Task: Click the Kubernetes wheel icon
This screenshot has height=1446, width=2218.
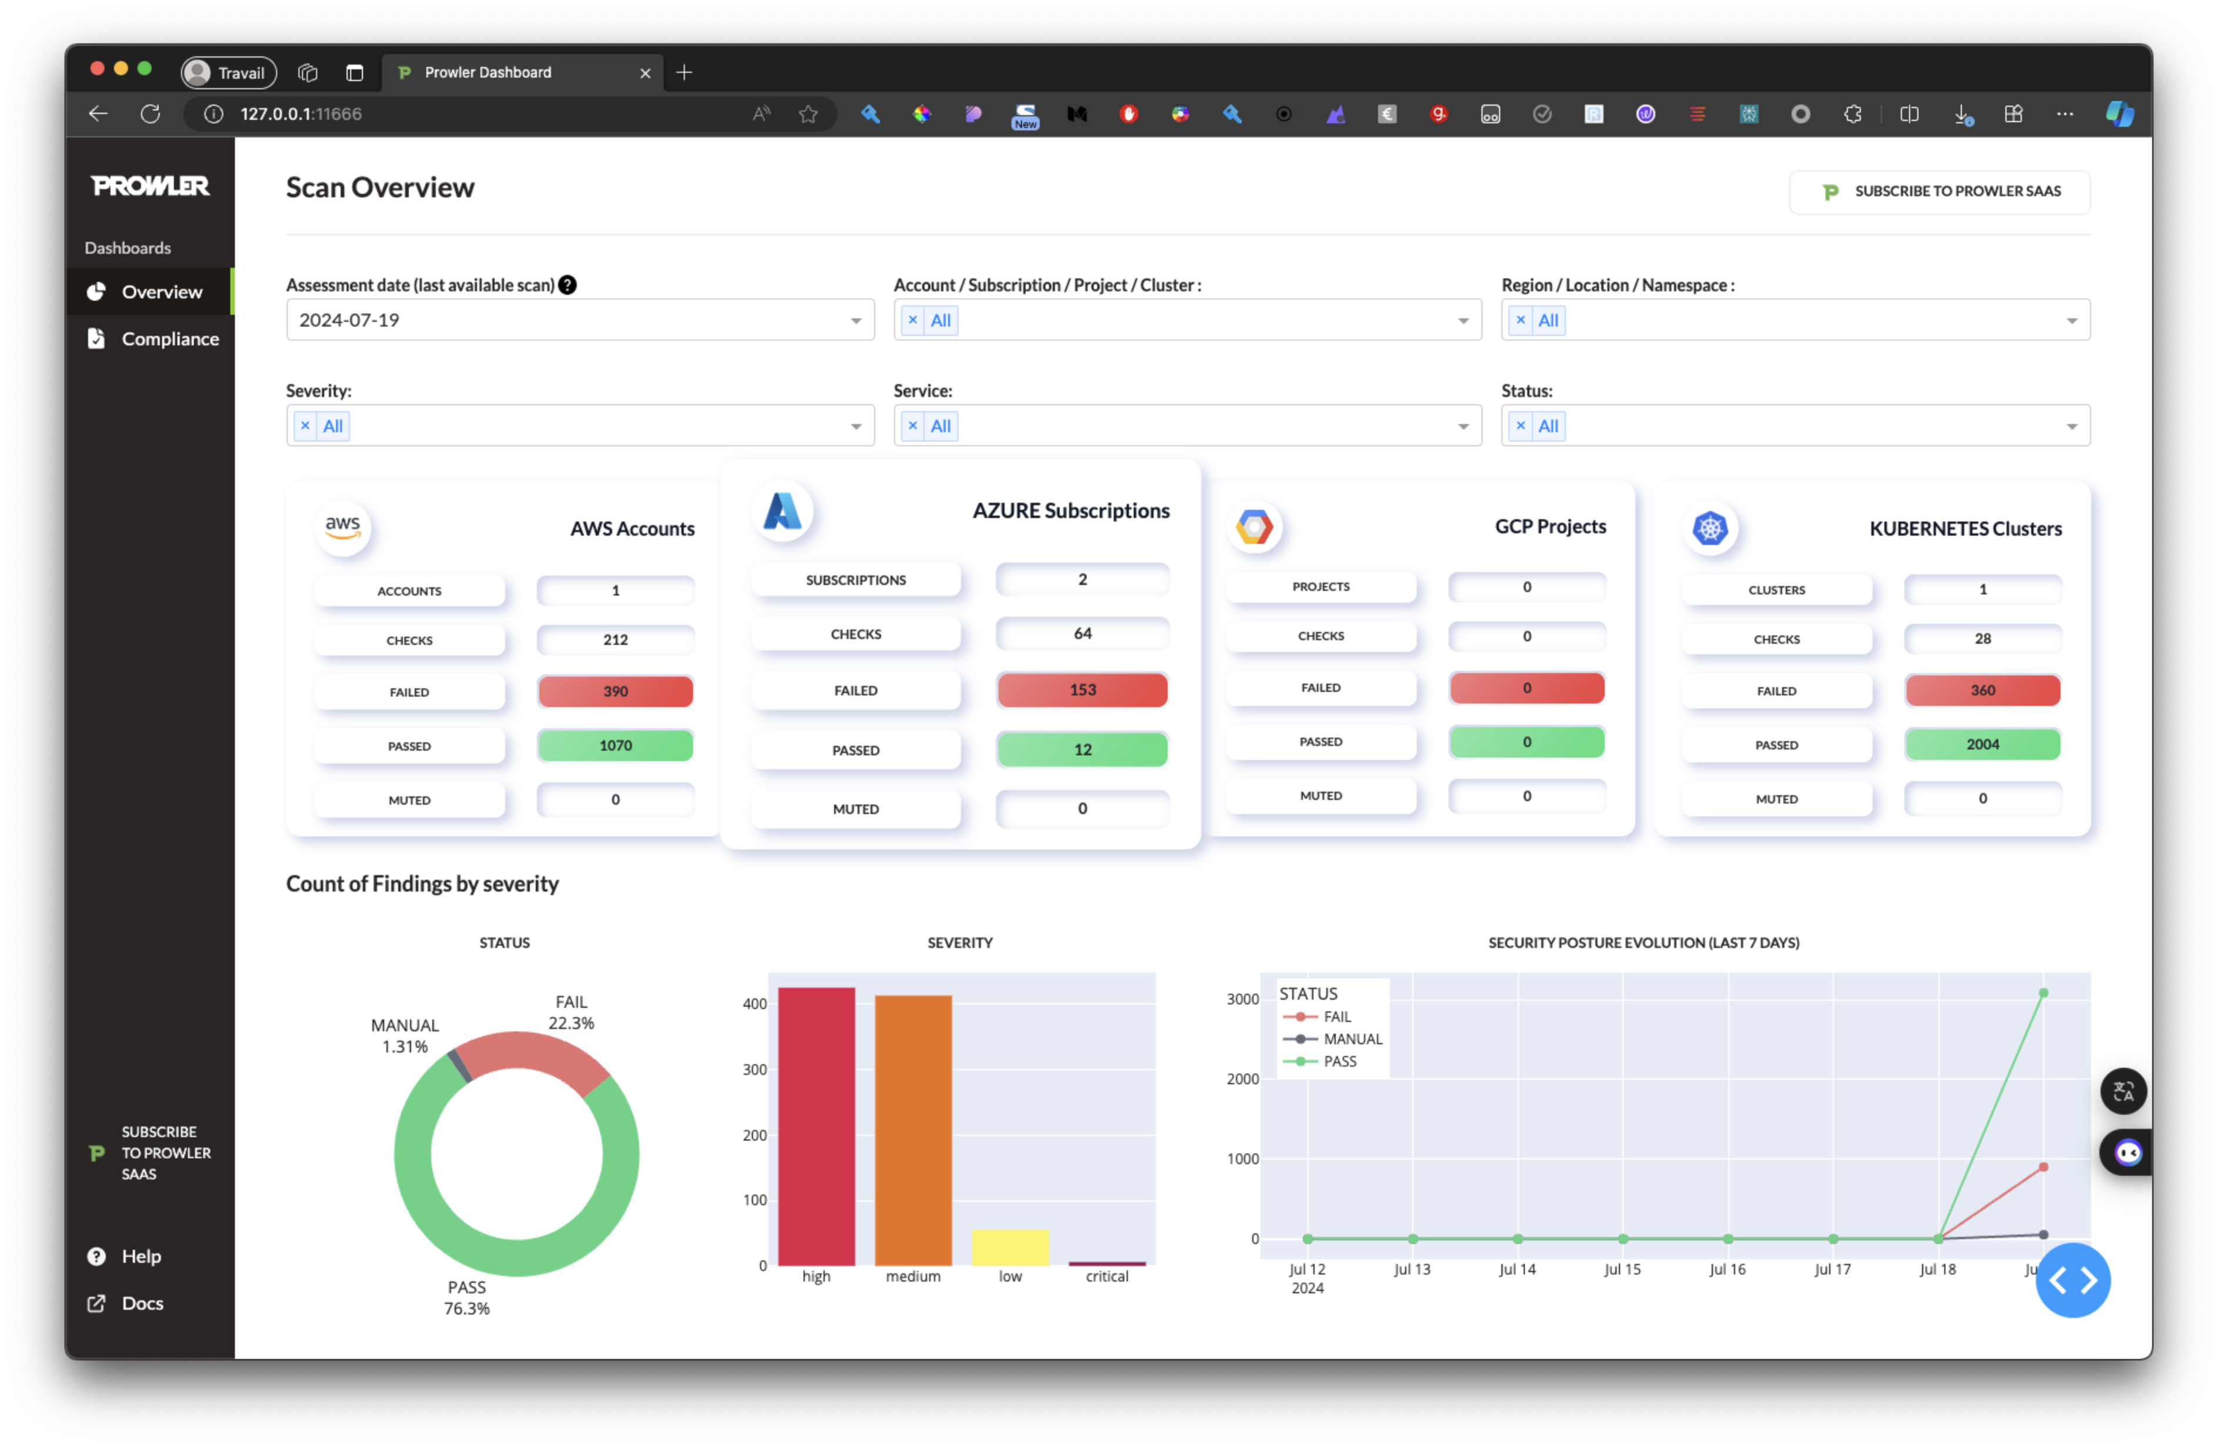Action: click(1709, 529)
